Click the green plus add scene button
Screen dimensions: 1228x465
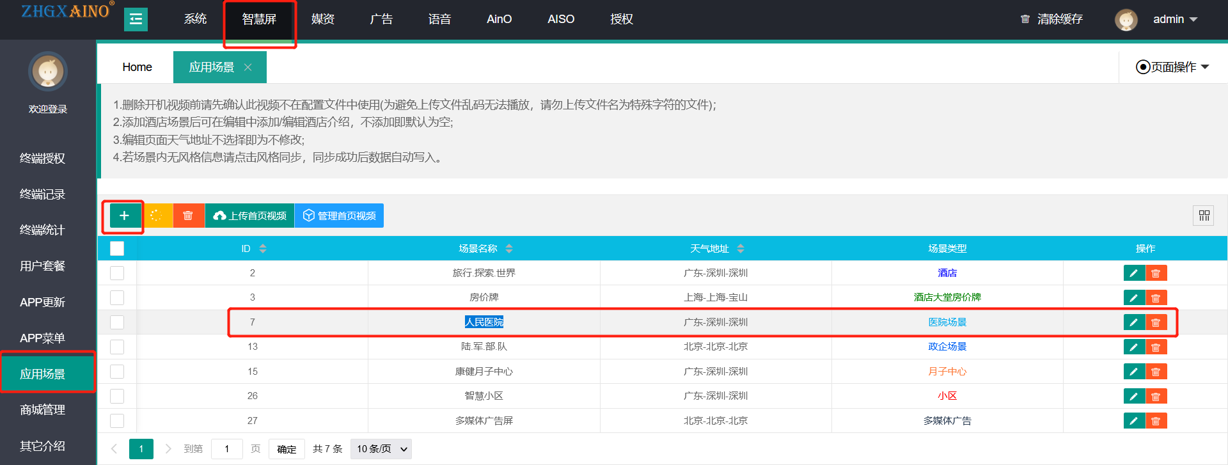[x=124, y=216]
